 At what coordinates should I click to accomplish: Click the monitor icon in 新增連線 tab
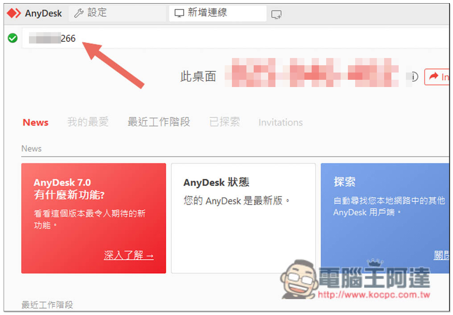click(x=179, y=13)
